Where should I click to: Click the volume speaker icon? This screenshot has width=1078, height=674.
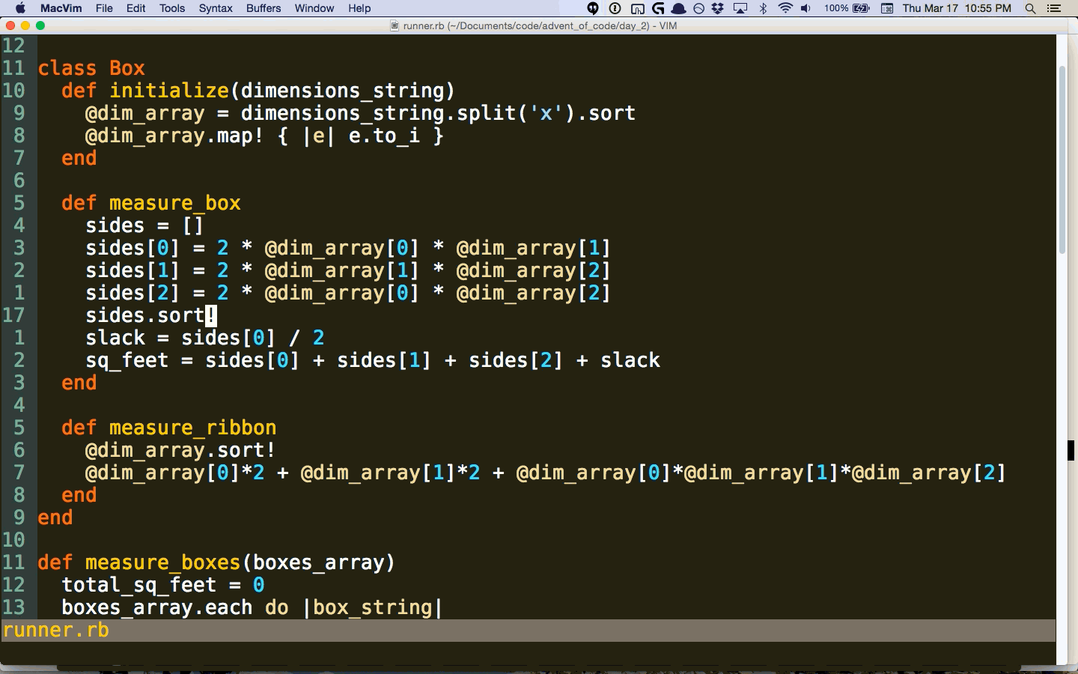click(806, 8)
